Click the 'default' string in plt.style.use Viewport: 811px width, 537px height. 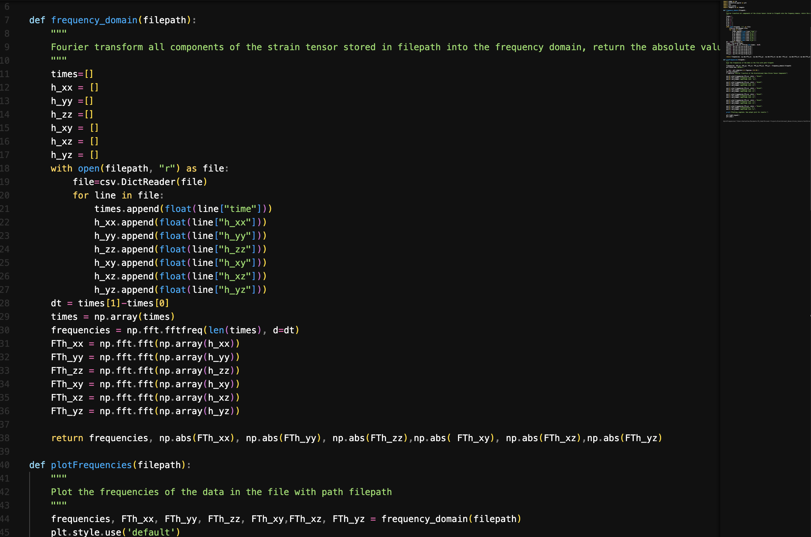click(x=151, y=532)
